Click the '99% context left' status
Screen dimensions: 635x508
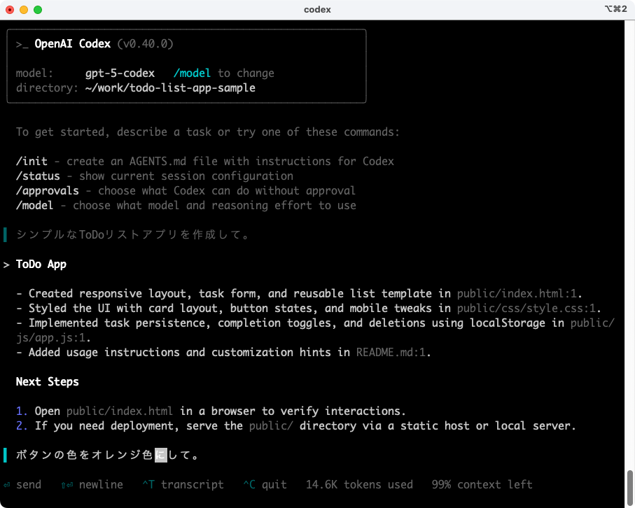coord(482,484)
